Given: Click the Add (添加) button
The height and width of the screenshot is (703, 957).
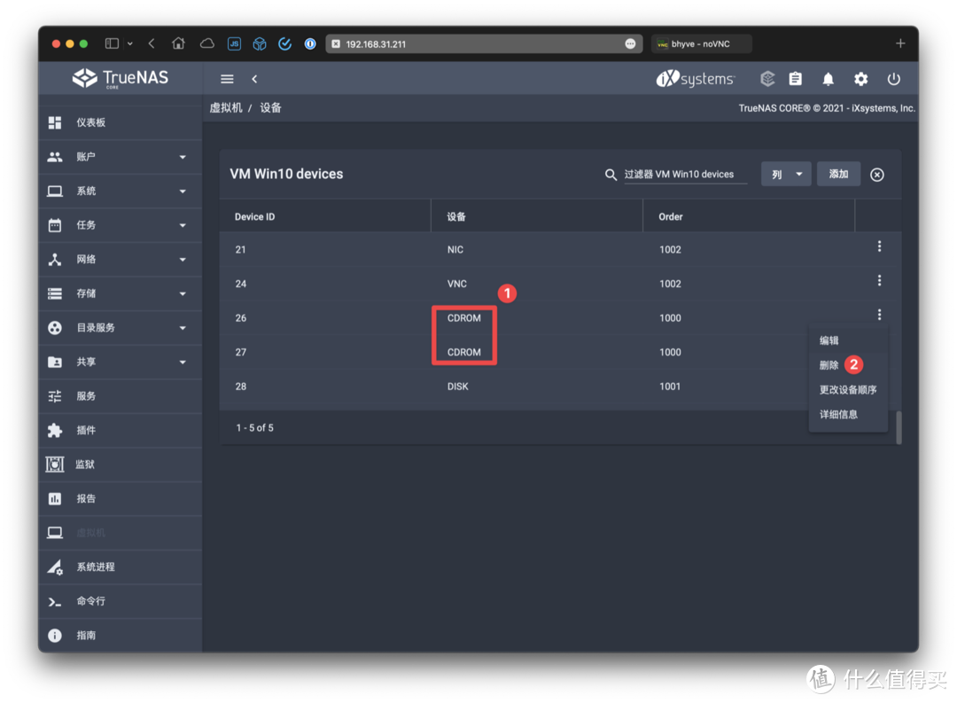Looking at the screenshot, I should coord(838,174).
